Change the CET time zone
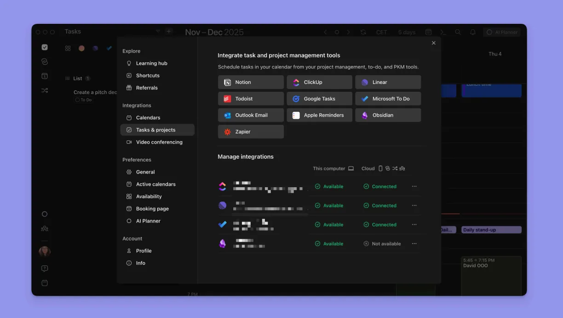 pyautogui.click(x=381, y=32)
